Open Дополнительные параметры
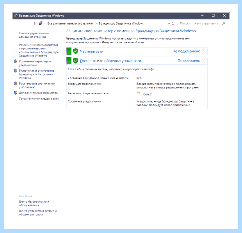The image size is (242, 233). point(39,93)
